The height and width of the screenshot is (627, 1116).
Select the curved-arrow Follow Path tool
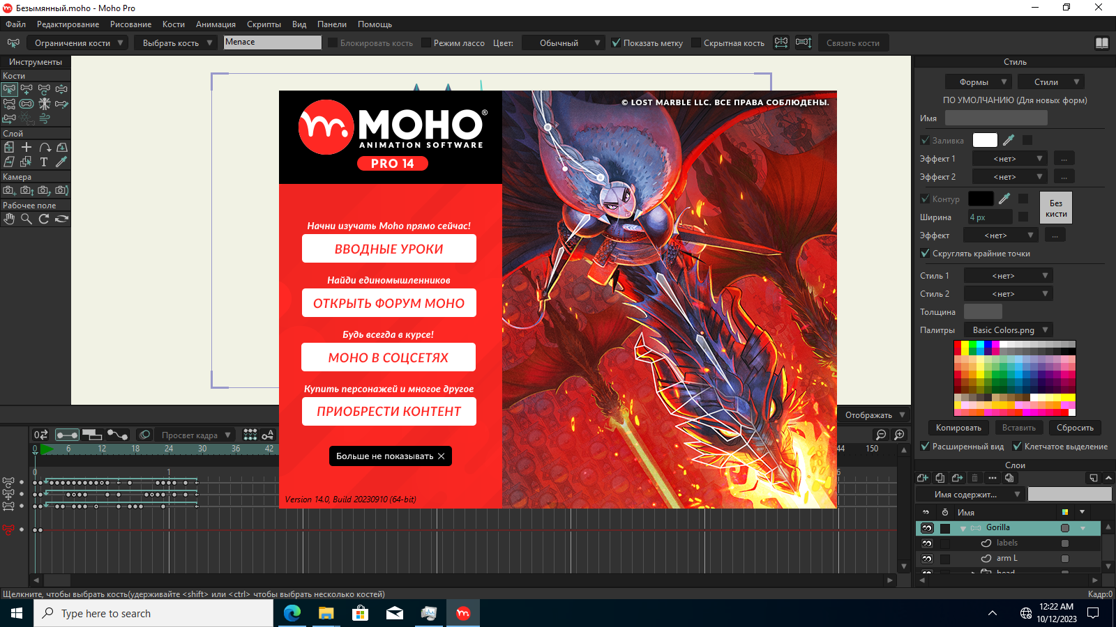44,147
